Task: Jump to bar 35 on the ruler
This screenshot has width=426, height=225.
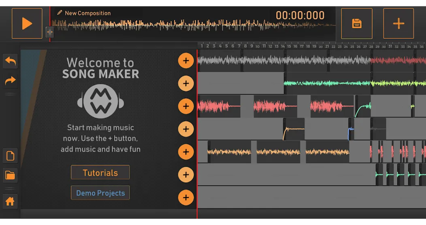Action: tap(415, 46)
